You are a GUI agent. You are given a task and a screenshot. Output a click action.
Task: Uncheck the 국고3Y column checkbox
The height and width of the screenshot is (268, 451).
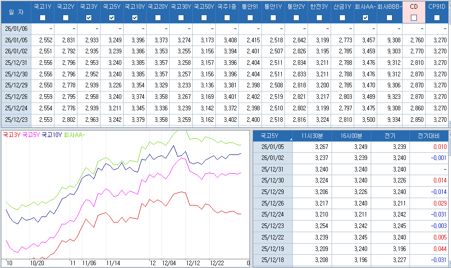point(89,18)
